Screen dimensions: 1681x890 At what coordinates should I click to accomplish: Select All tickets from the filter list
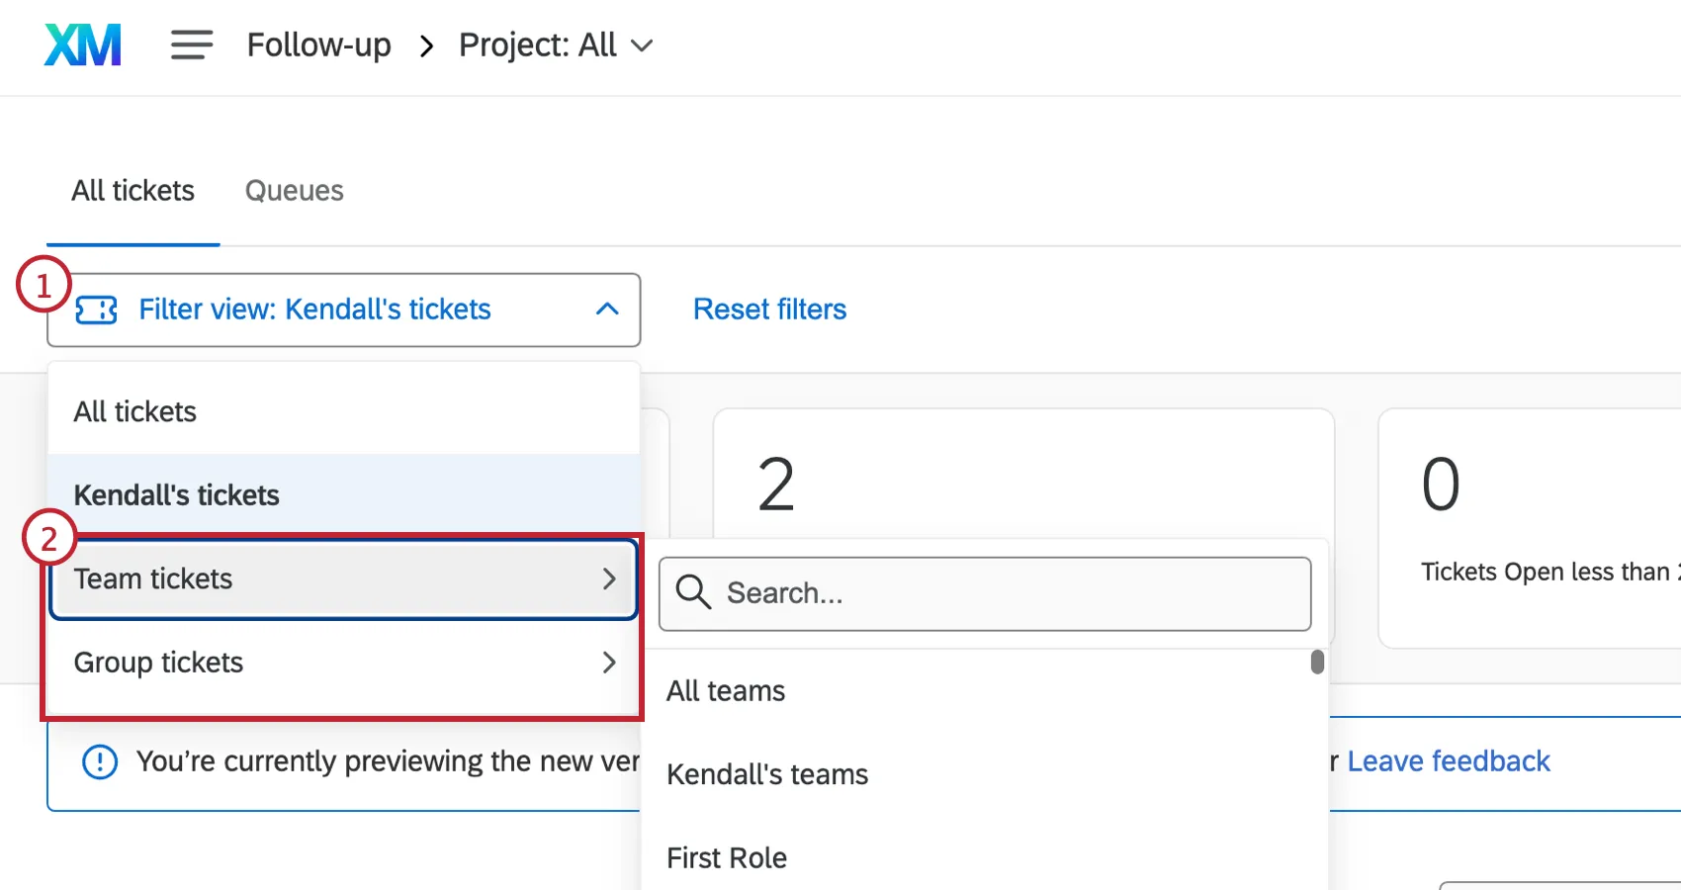[x=134, y=411]
